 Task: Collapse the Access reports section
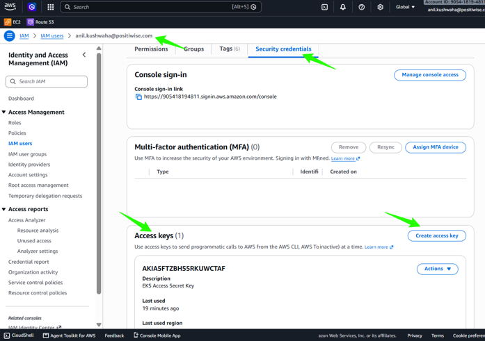3,209
